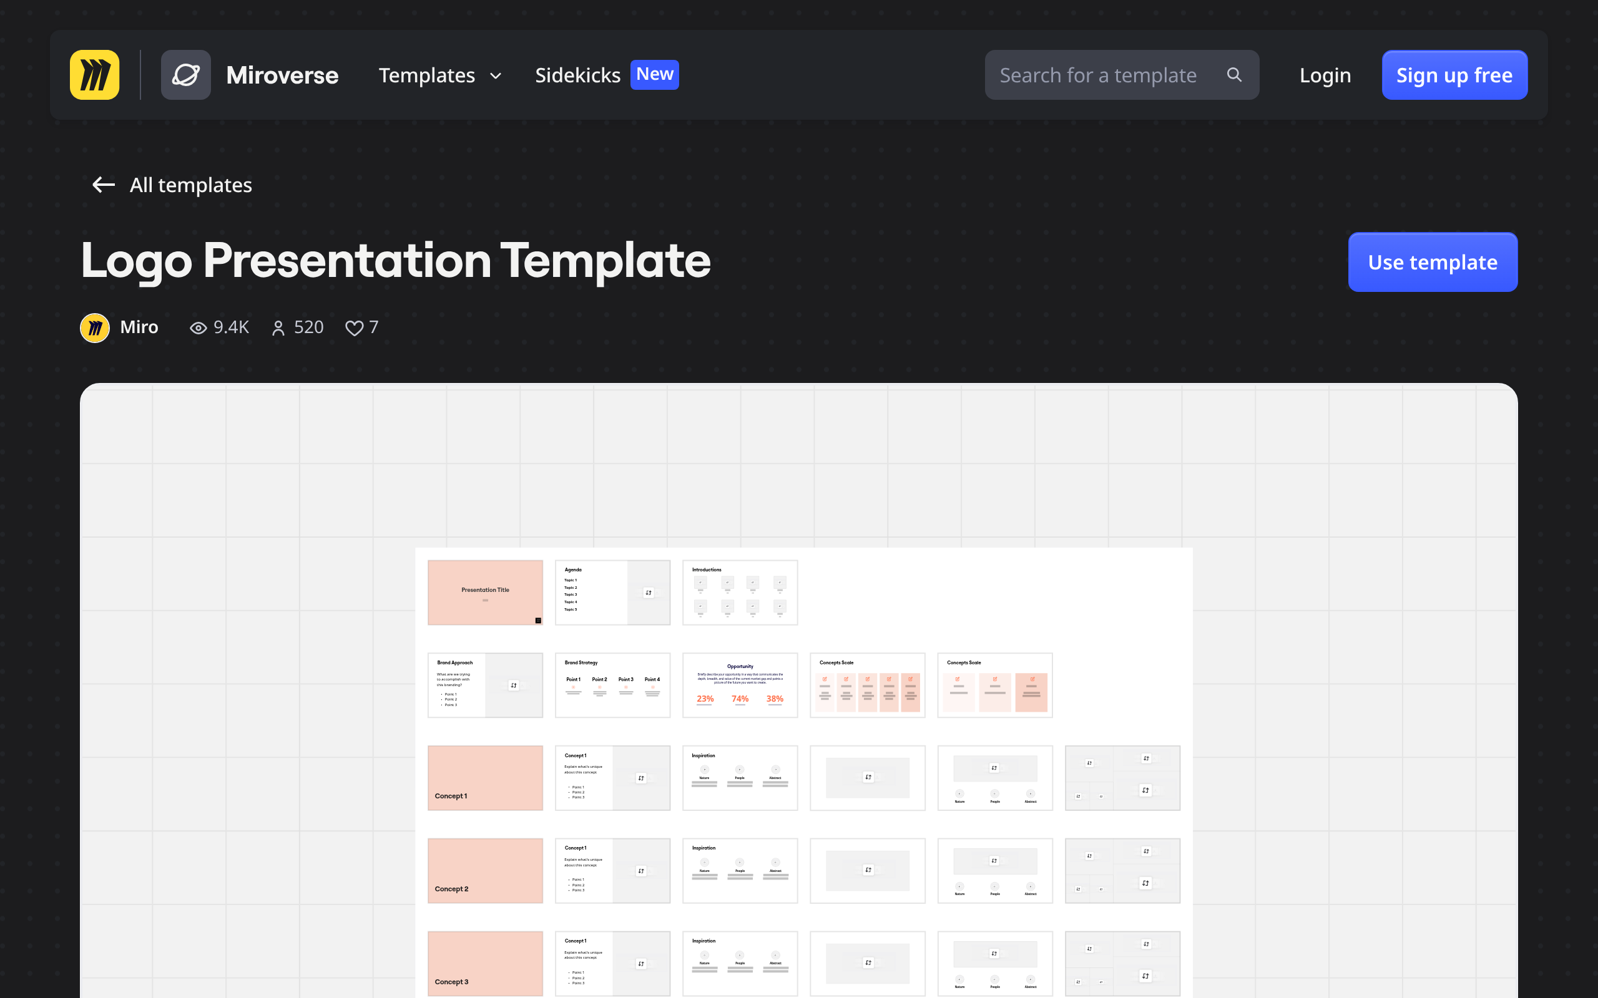Select the pink Concept 1 cover slide
The image size is (1598, 998).
(486, 778)
